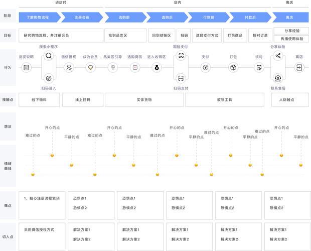Select the 付款前 stage arrow
The width and height of the screenshot is (311, 251).
point(209,18)
